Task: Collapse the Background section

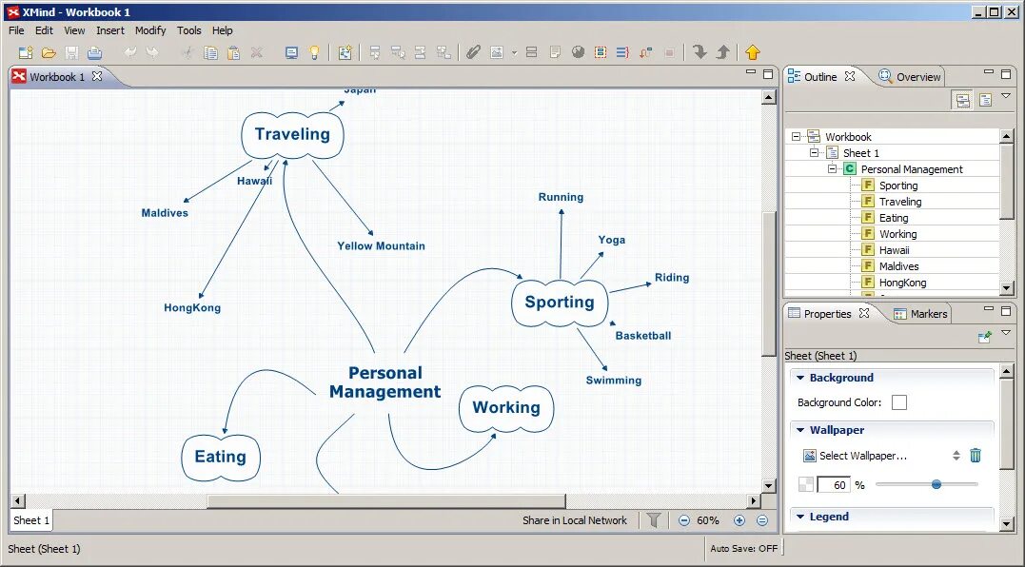Action: pos(800,378)
